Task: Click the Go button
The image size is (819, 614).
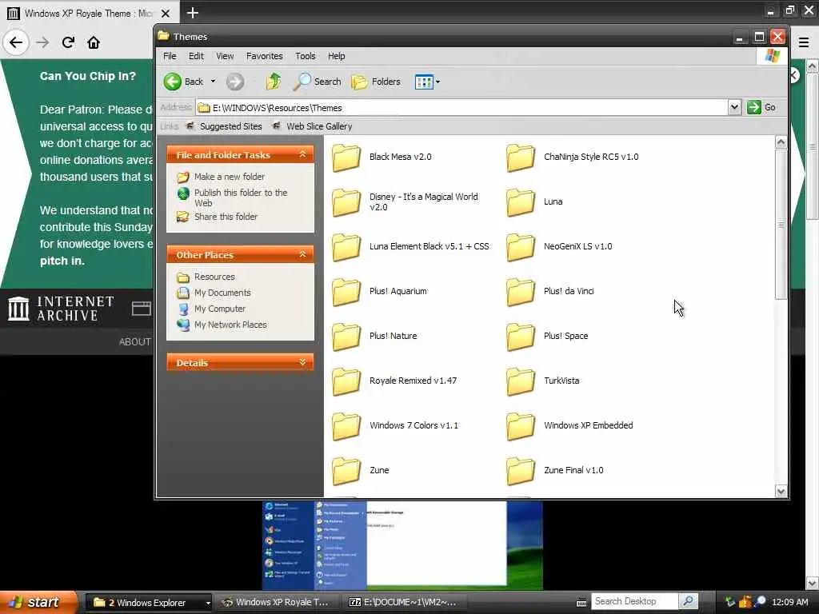Action: (x=761, y=108)
